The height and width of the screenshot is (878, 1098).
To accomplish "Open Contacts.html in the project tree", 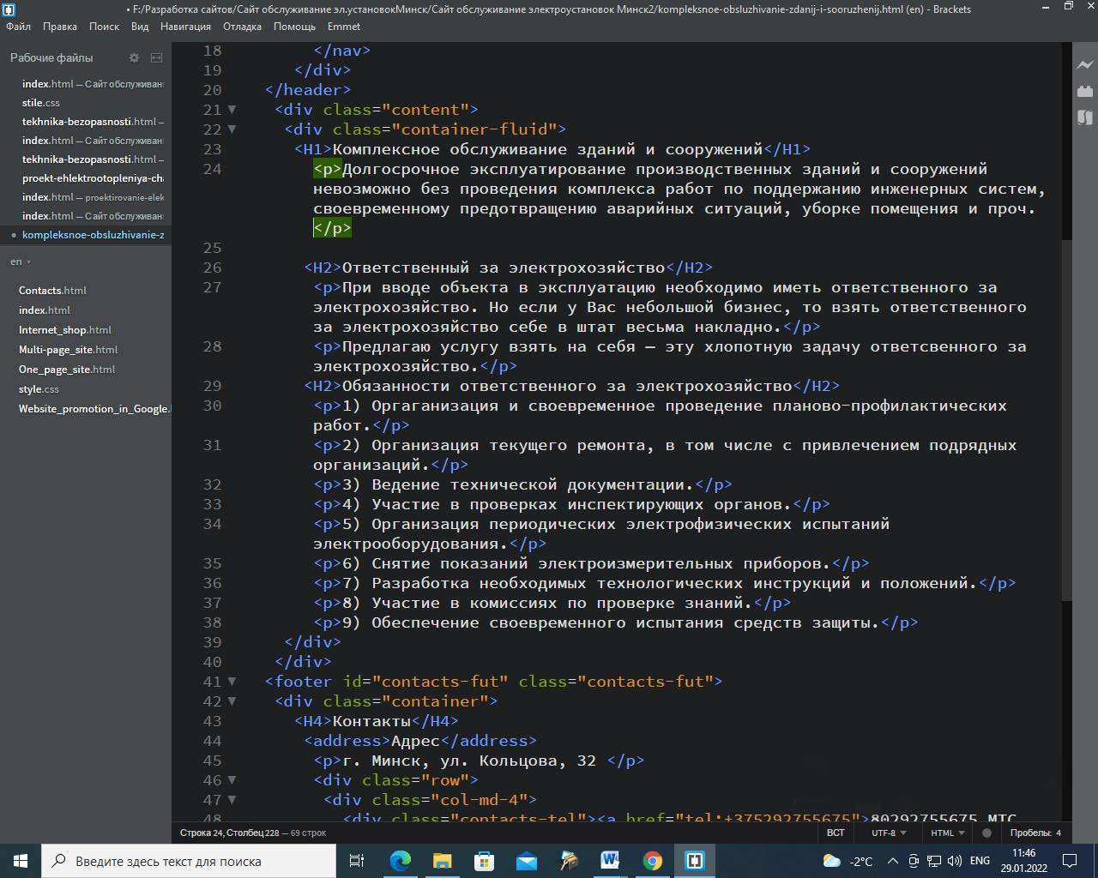I will 52,291.
